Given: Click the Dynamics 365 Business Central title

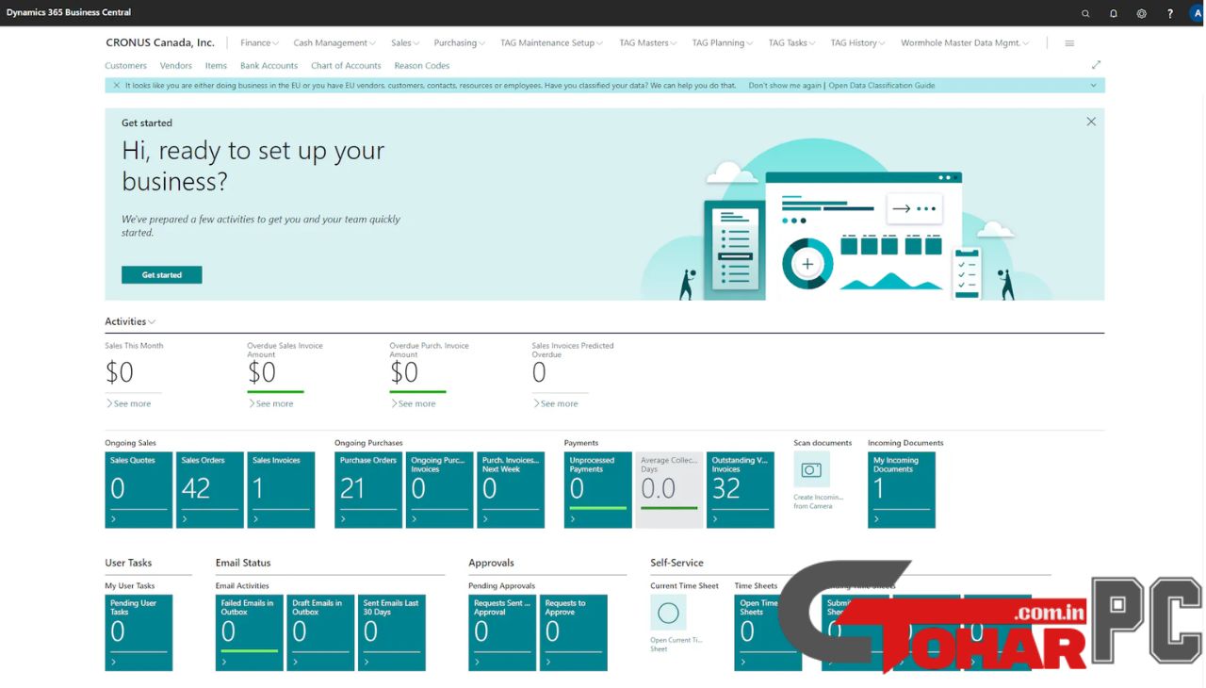Looking at the screenshot, I should (69, 13).
